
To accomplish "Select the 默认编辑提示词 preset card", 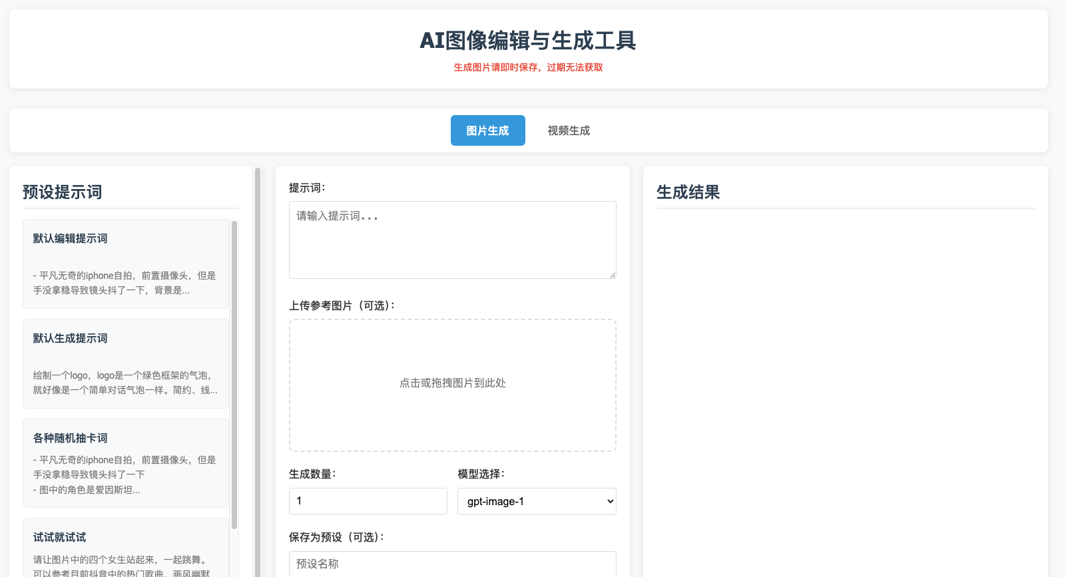I will pos(125,264).
